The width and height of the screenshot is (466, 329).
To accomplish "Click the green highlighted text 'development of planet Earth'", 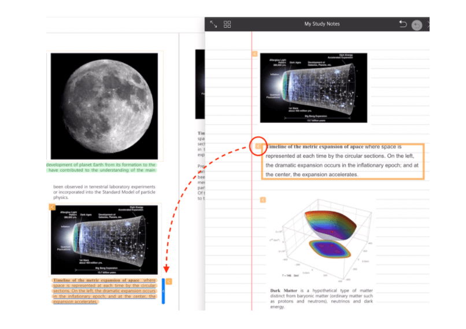I will [x=101, y=167].
